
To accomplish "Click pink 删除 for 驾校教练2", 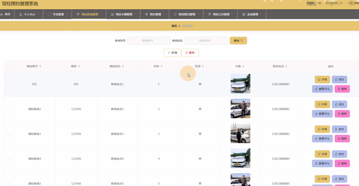I will click(x=342, y=114).
